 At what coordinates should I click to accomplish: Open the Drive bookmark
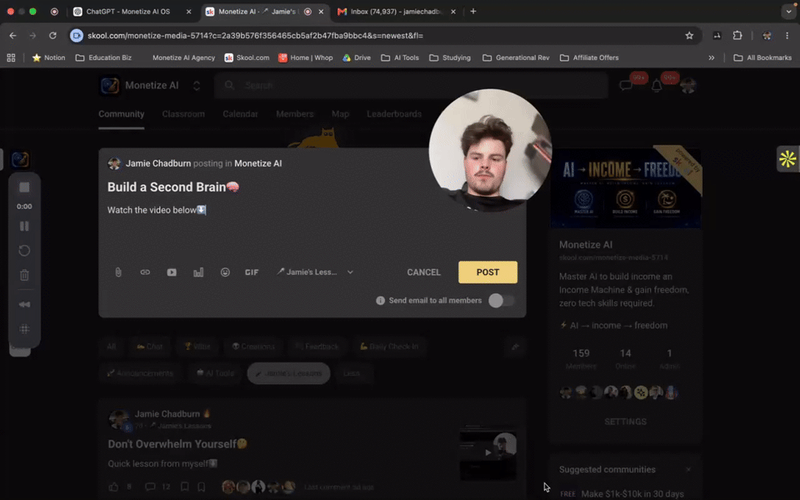pos(356,58)
